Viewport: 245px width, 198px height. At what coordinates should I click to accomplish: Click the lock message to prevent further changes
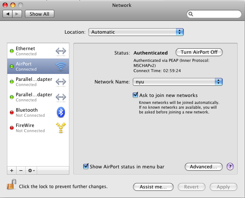click(63, 186)
